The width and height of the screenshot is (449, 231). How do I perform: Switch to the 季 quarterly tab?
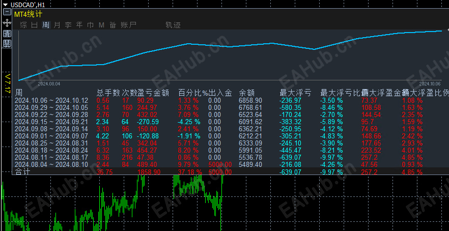(68, 25)
